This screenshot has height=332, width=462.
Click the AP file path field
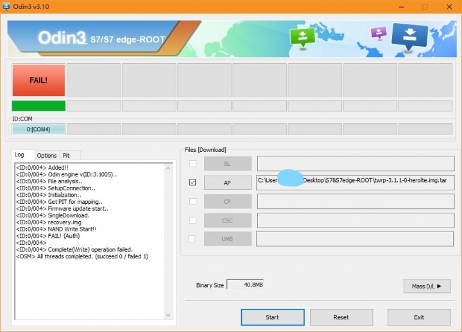tap(355, 182)
